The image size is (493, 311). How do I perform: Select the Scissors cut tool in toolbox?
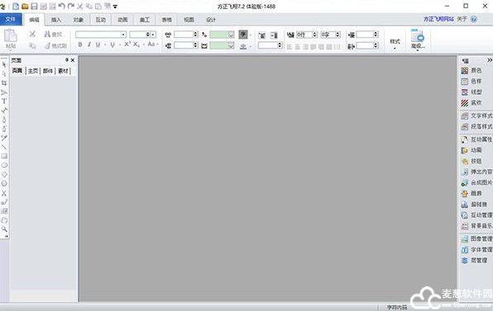[4, 193]
